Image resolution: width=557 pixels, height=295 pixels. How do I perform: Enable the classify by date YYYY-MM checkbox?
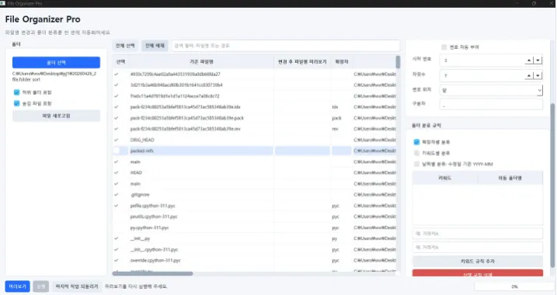416,164
